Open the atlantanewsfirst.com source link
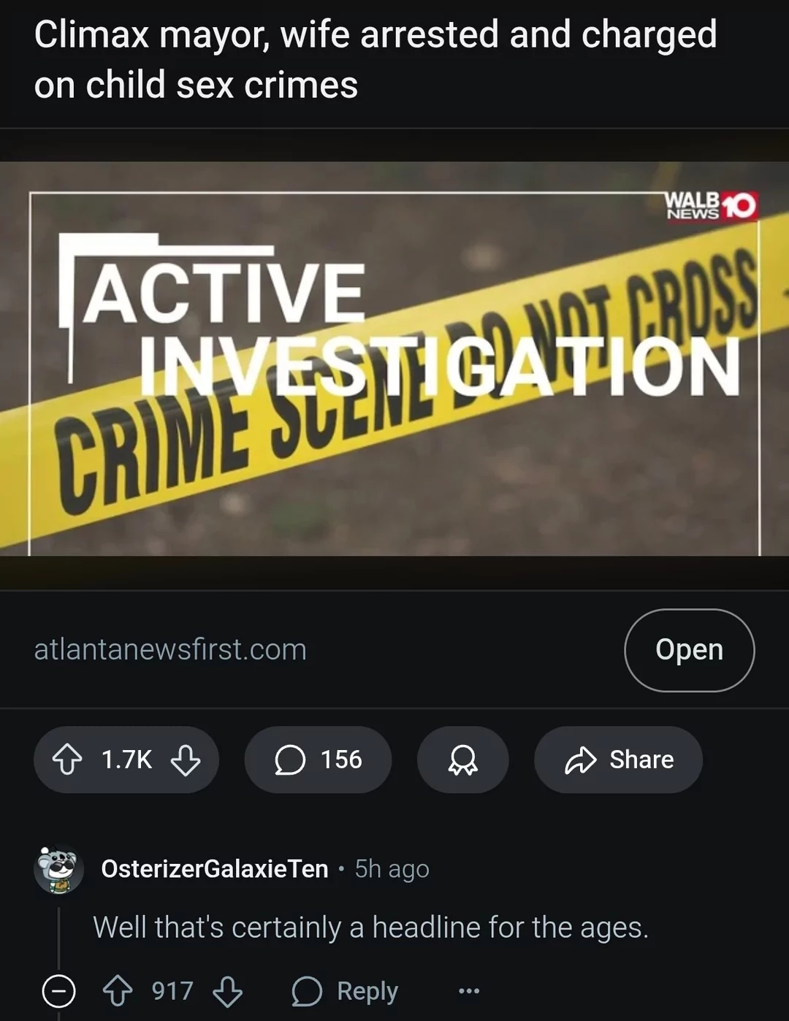The height and width of the screenshot is (1021, 789). [x=170, y=649]
